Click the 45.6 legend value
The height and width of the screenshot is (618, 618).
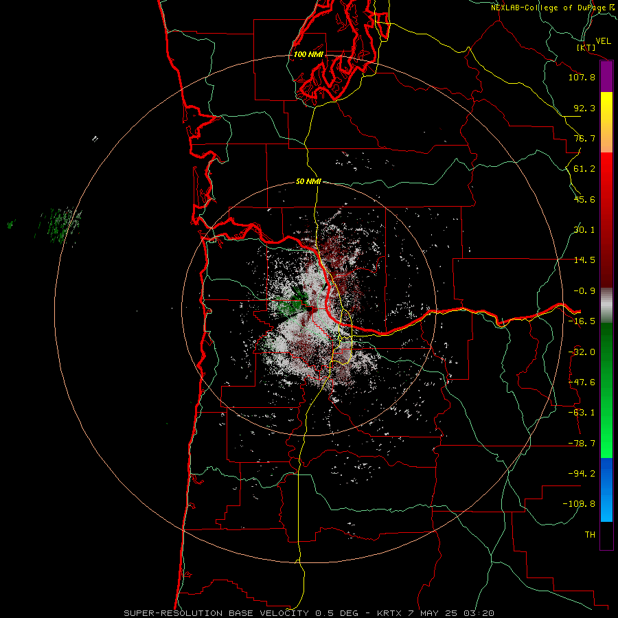pos(584,199)
